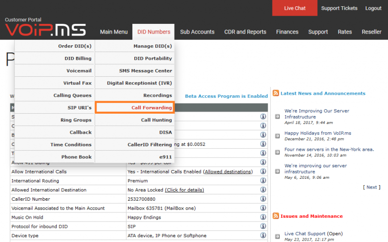Start a Live Chat session

click(x=295, y=8)
